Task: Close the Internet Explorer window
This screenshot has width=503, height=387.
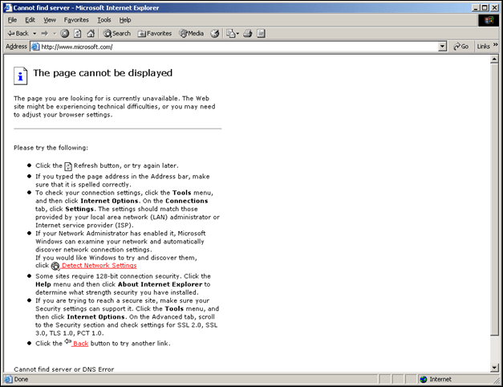Action: (x=494, y=8)
